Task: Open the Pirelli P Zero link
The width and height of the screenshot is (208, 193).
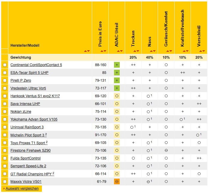Action: pos(21,80)
